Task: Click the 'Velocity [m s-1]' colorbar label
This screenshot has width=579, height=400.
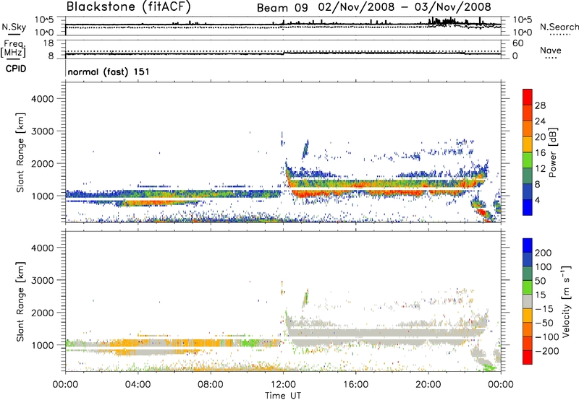Action: coord(566,301)
